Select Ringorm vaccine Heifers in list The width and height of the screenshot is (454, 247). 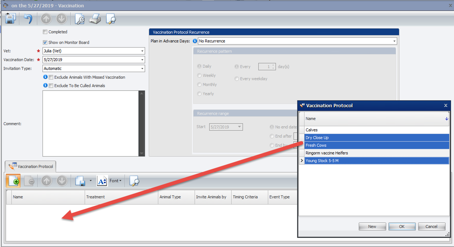click(x=327, y=153)
